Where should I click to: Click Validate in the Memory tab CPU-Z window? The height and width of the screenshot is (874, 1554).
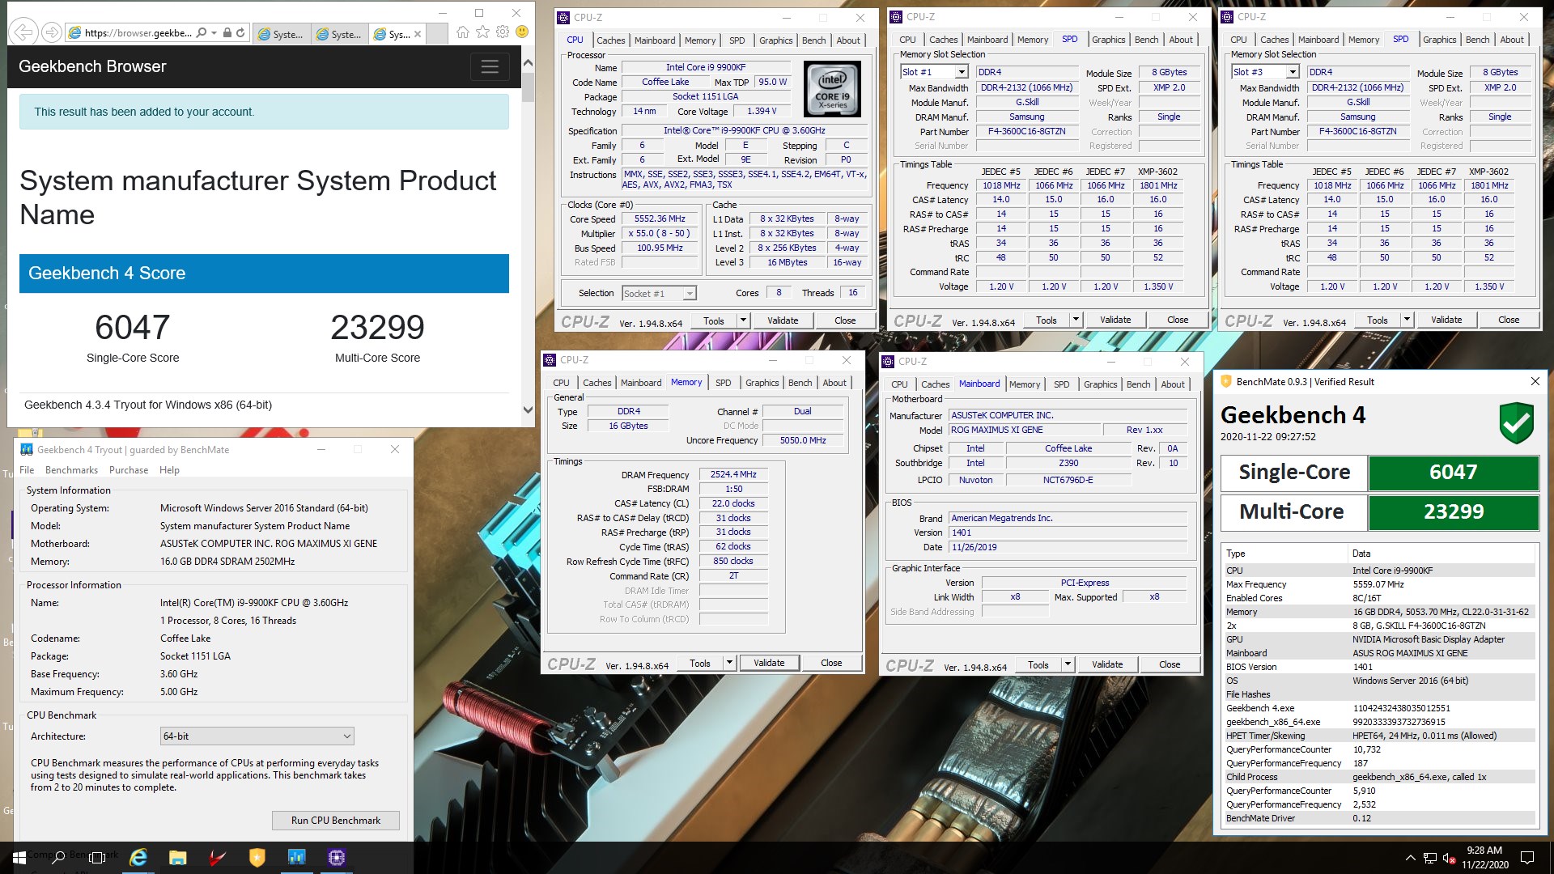click(x=769, y=663)
